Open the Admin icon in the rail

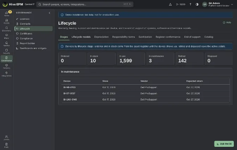[x=6, y=138]
